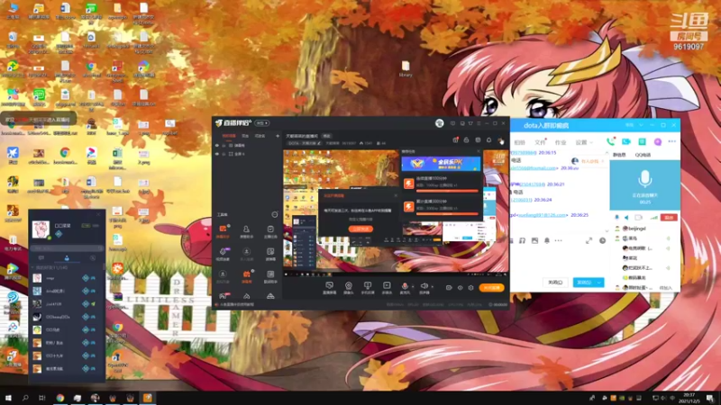Click the red exit call button
The image size is (721, 405).
coord(669,217)
